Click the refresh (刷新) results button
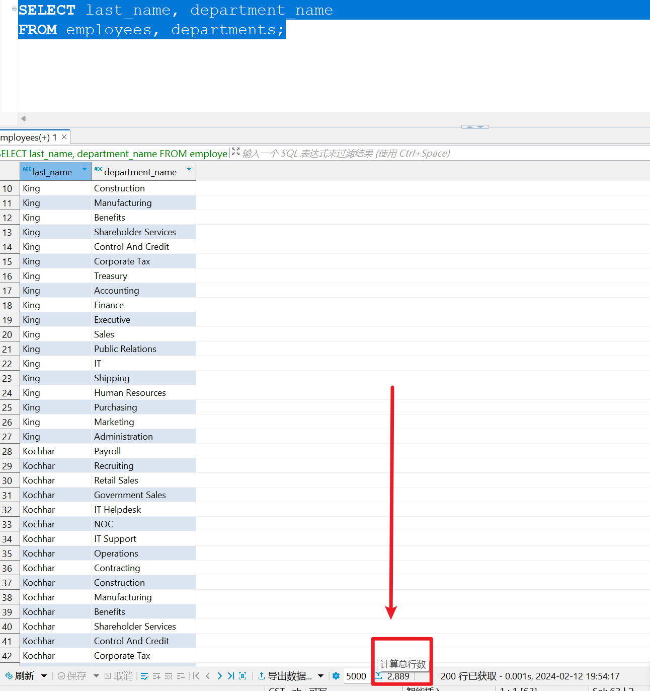The height and width of the screenshot is (691, 650). click(20, 676)
